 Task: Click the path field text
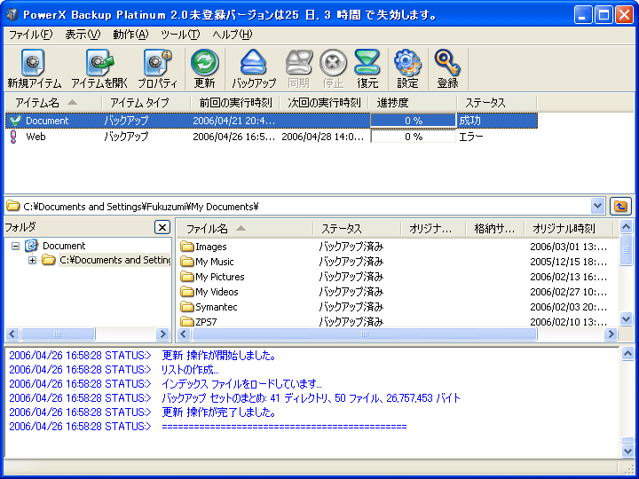pos(140,207)
